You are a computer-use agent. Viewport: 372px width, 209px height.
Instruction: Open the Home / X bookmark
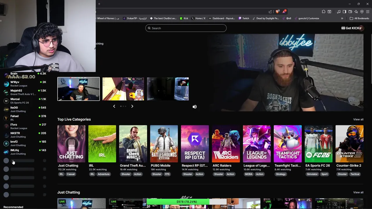click(198, 18)
